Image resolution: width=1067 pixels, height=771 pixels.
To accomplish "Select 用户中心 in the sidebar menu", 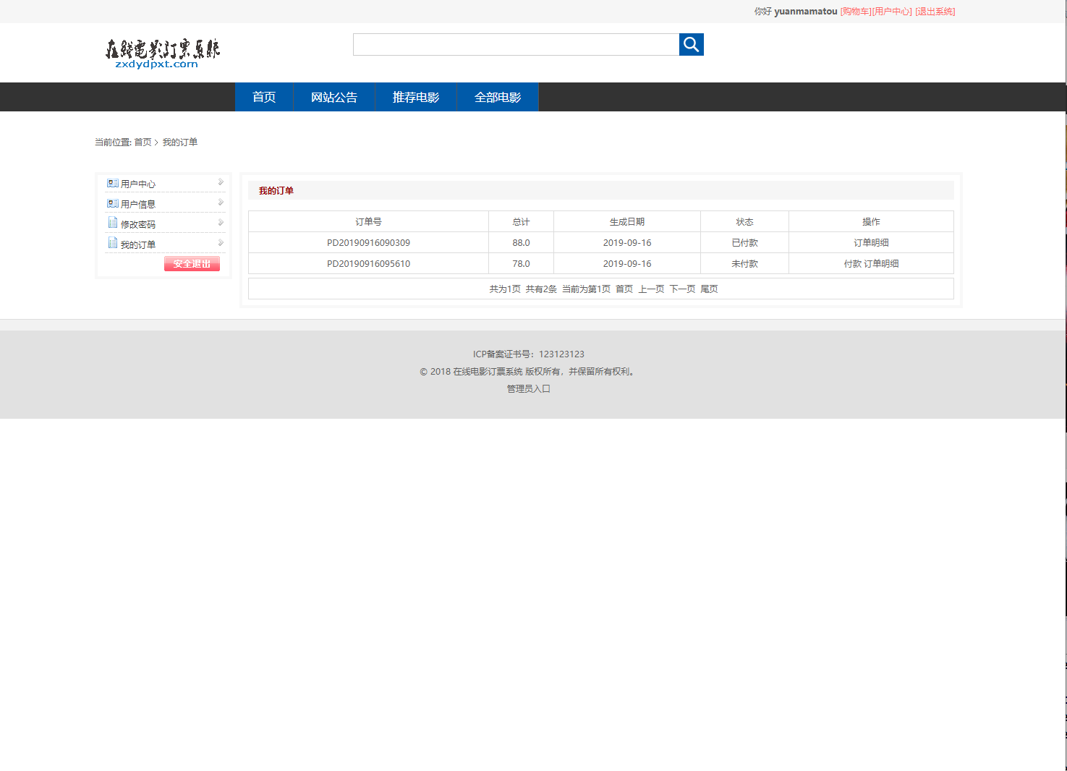I will (138, 184).
